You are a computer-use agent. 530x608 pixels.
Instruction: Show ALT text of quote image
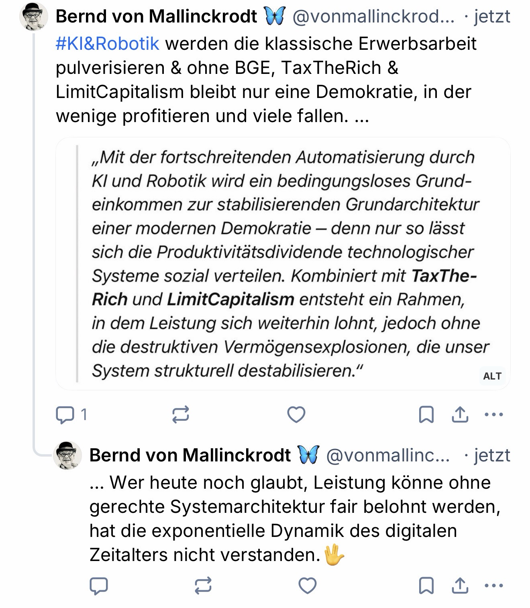point(492,376)
